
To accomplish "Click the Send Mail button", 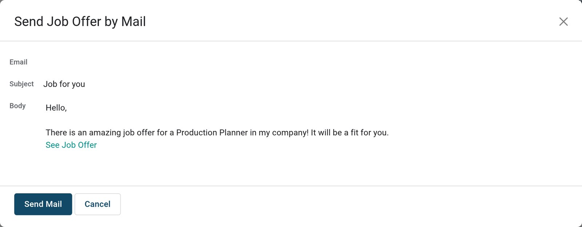I will pos(43,204).
